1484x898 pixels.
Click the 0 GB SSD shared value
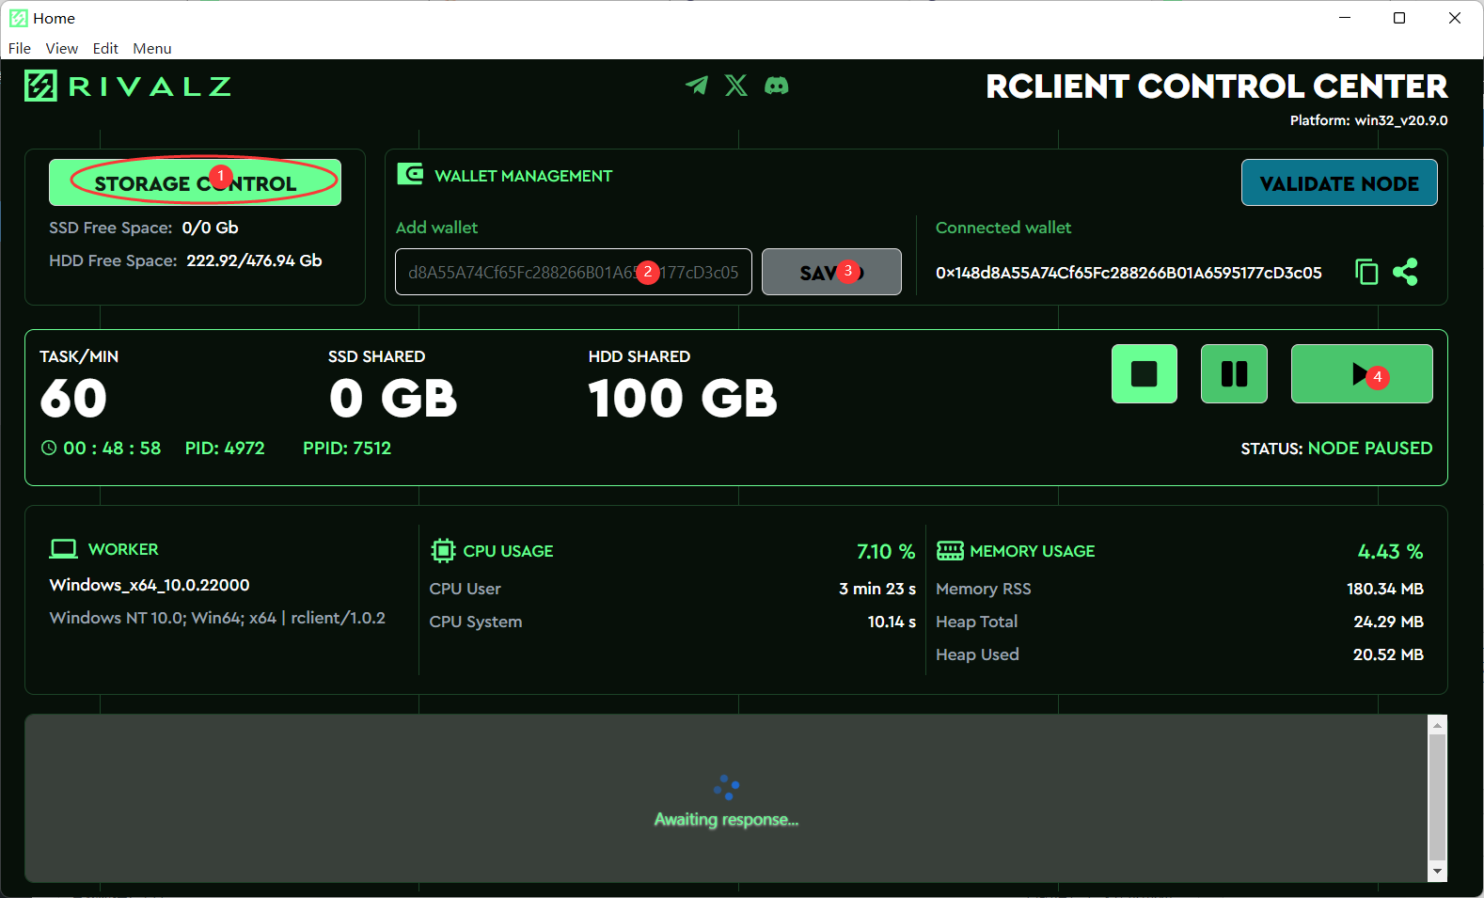click(393, 399)
